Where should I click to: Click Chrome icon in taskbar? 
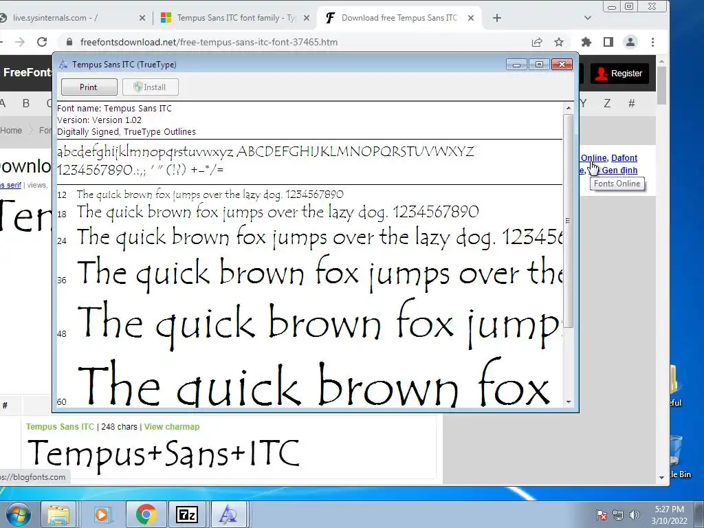146,514
